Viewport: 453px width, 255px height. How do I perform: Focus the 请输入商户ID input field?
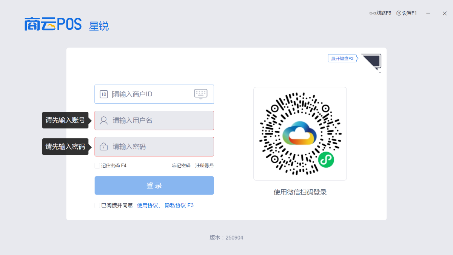(x=151, y=94)
